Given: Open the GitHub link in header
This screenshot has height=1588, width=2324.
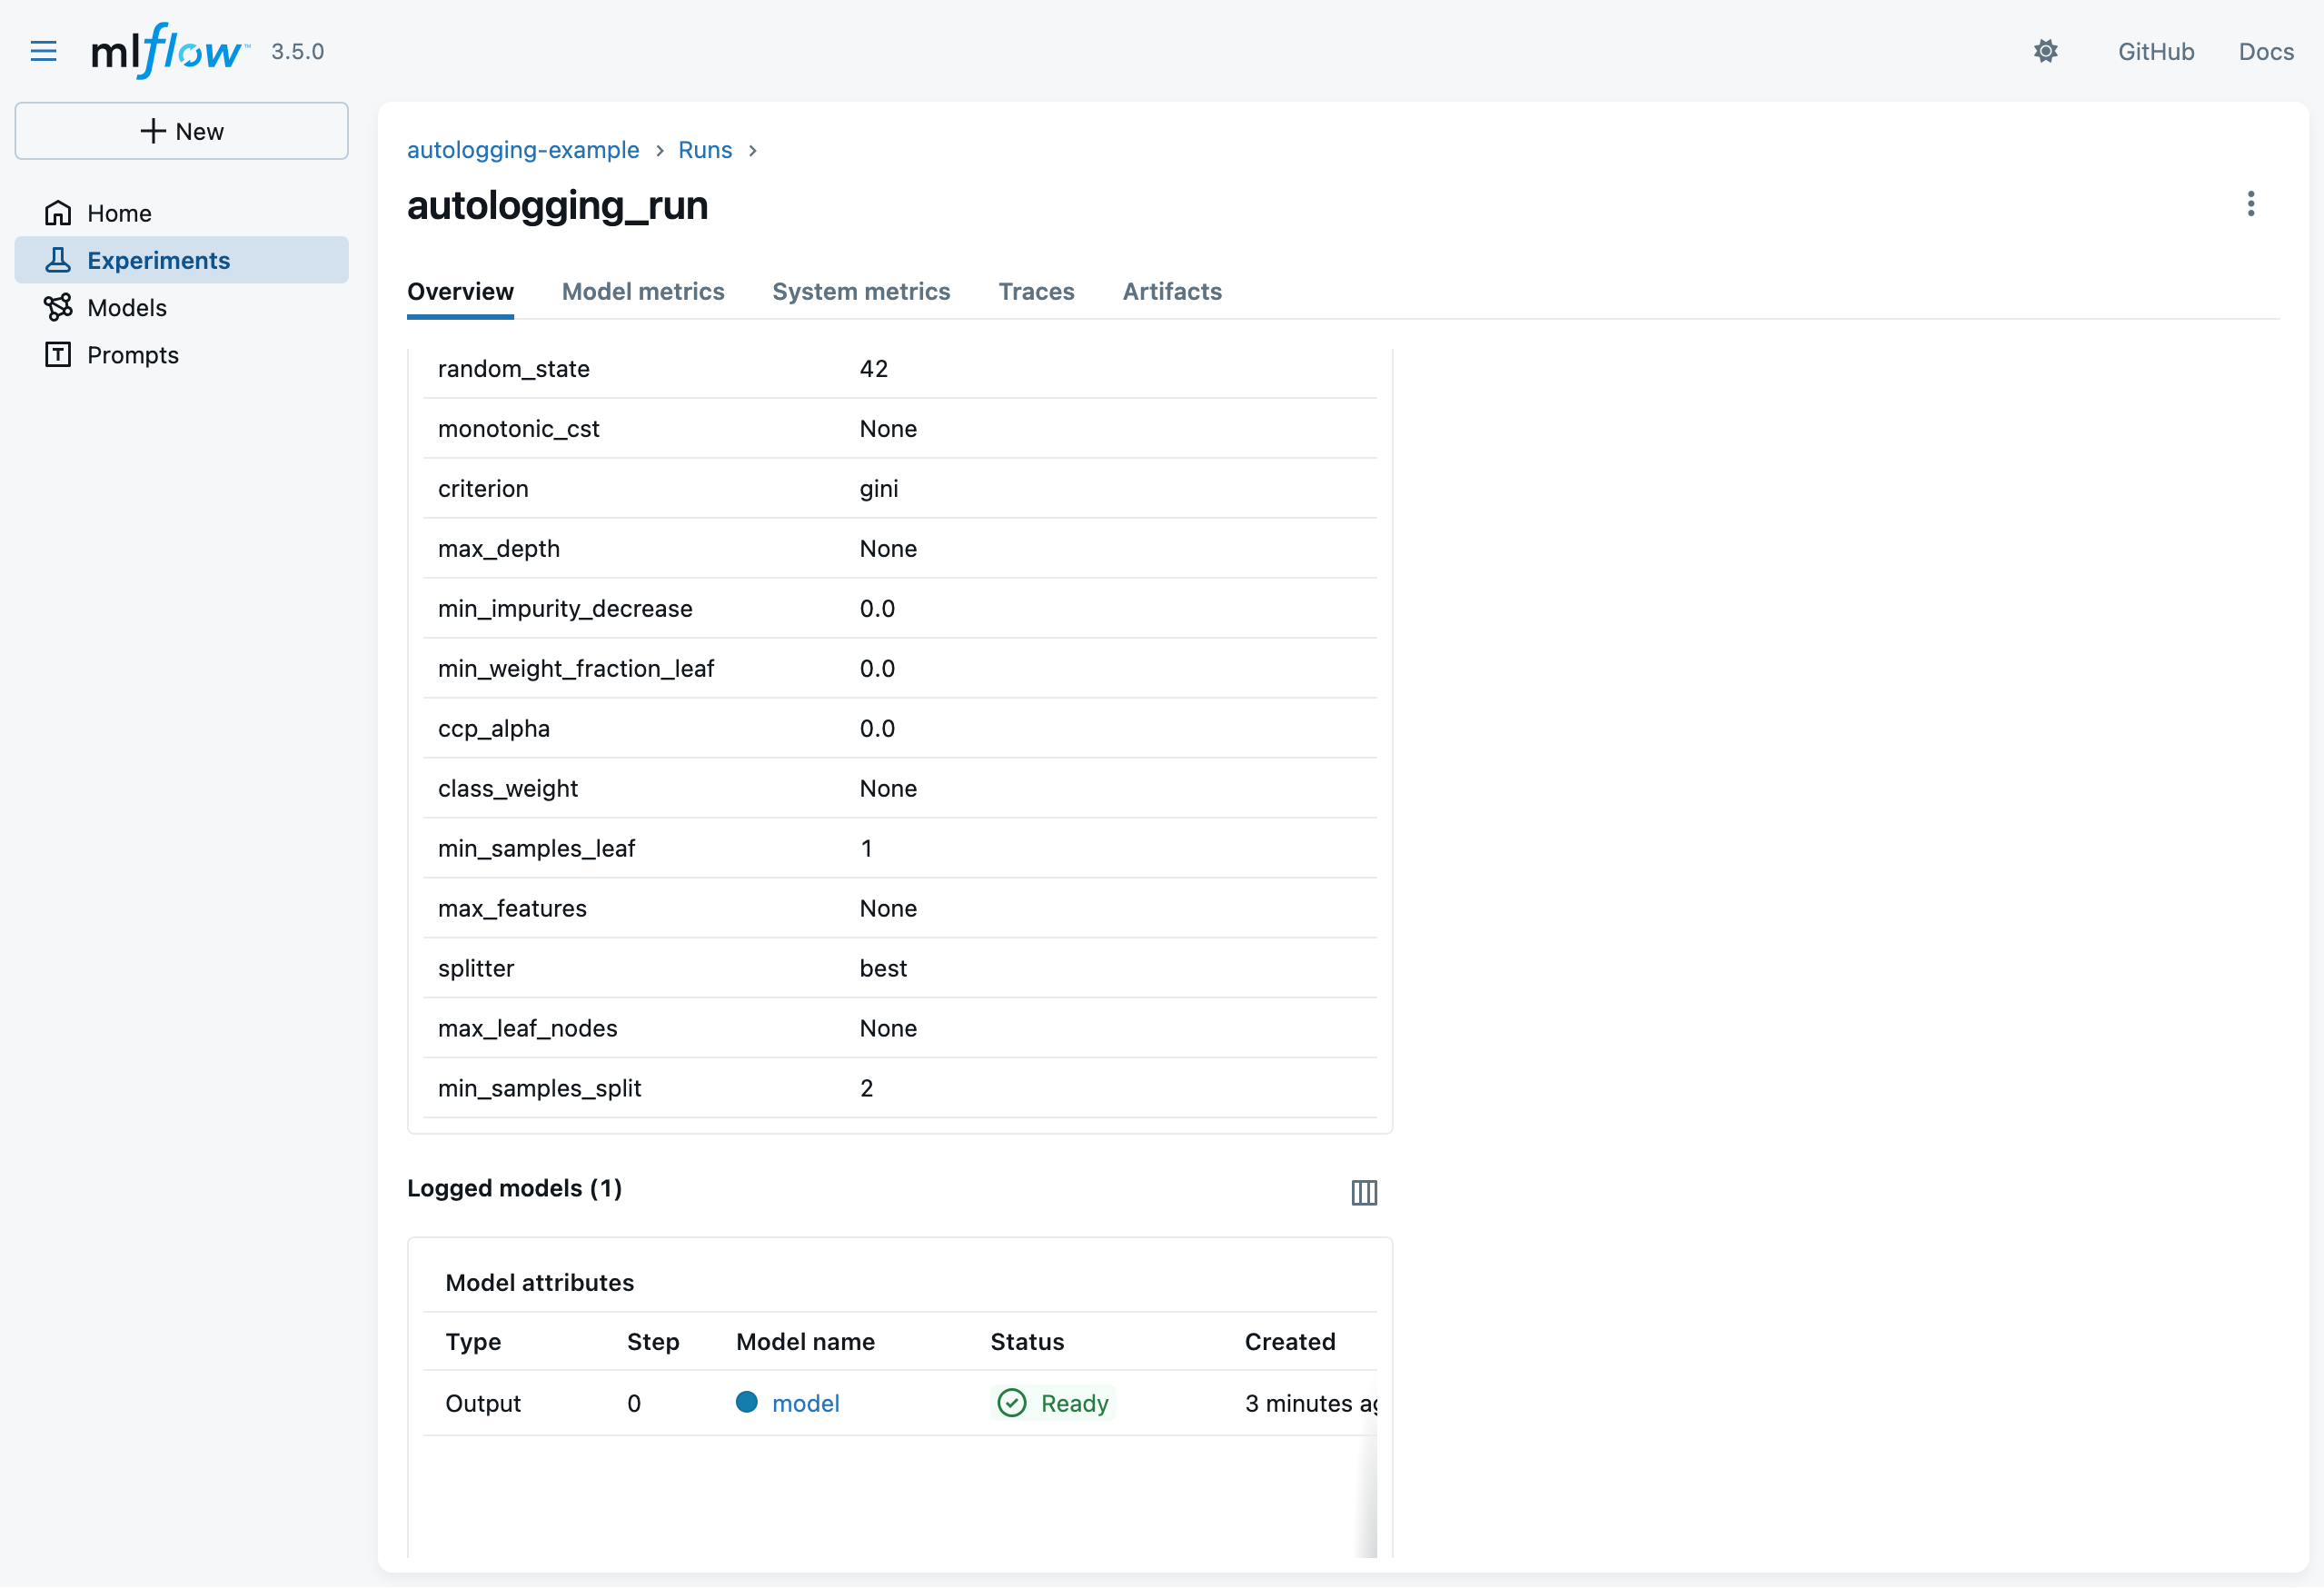Looking at the screenshot, I should (x=2155, y=51).
